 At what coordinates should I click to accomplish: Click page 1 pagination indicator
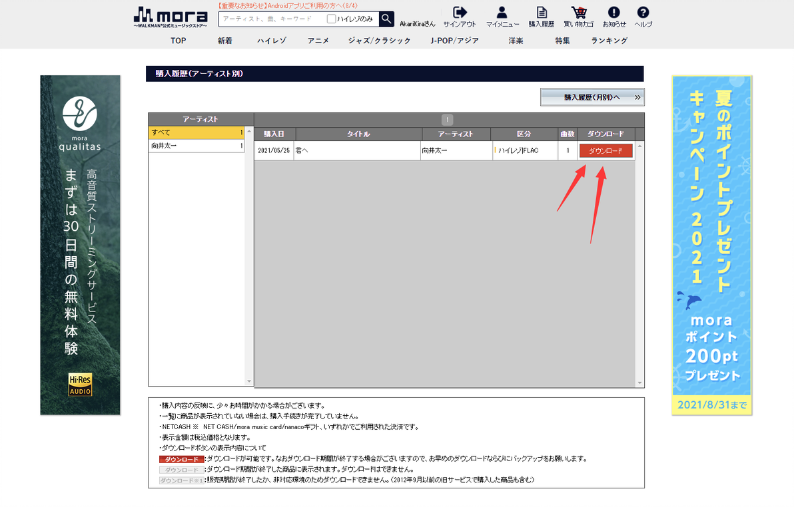point(447,120)
